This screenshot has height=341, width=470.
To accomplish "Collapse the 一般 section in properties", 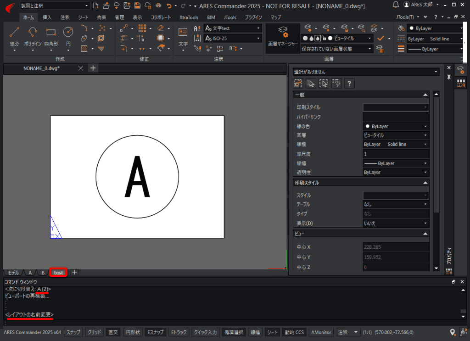I will [x=425, y=95].
